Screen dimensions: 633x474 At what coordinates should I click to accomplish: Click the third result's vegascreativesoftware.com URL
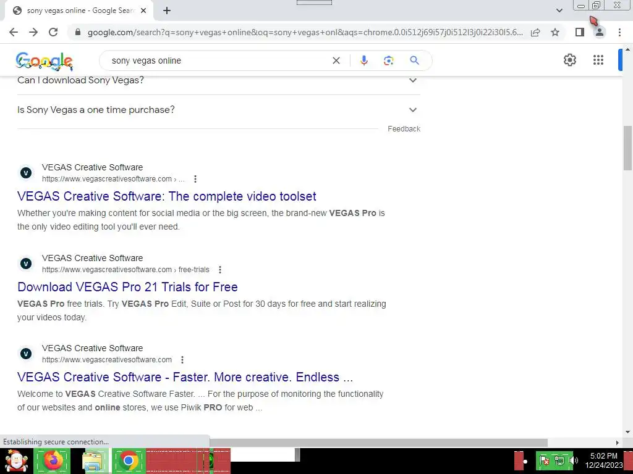(107, 360)
